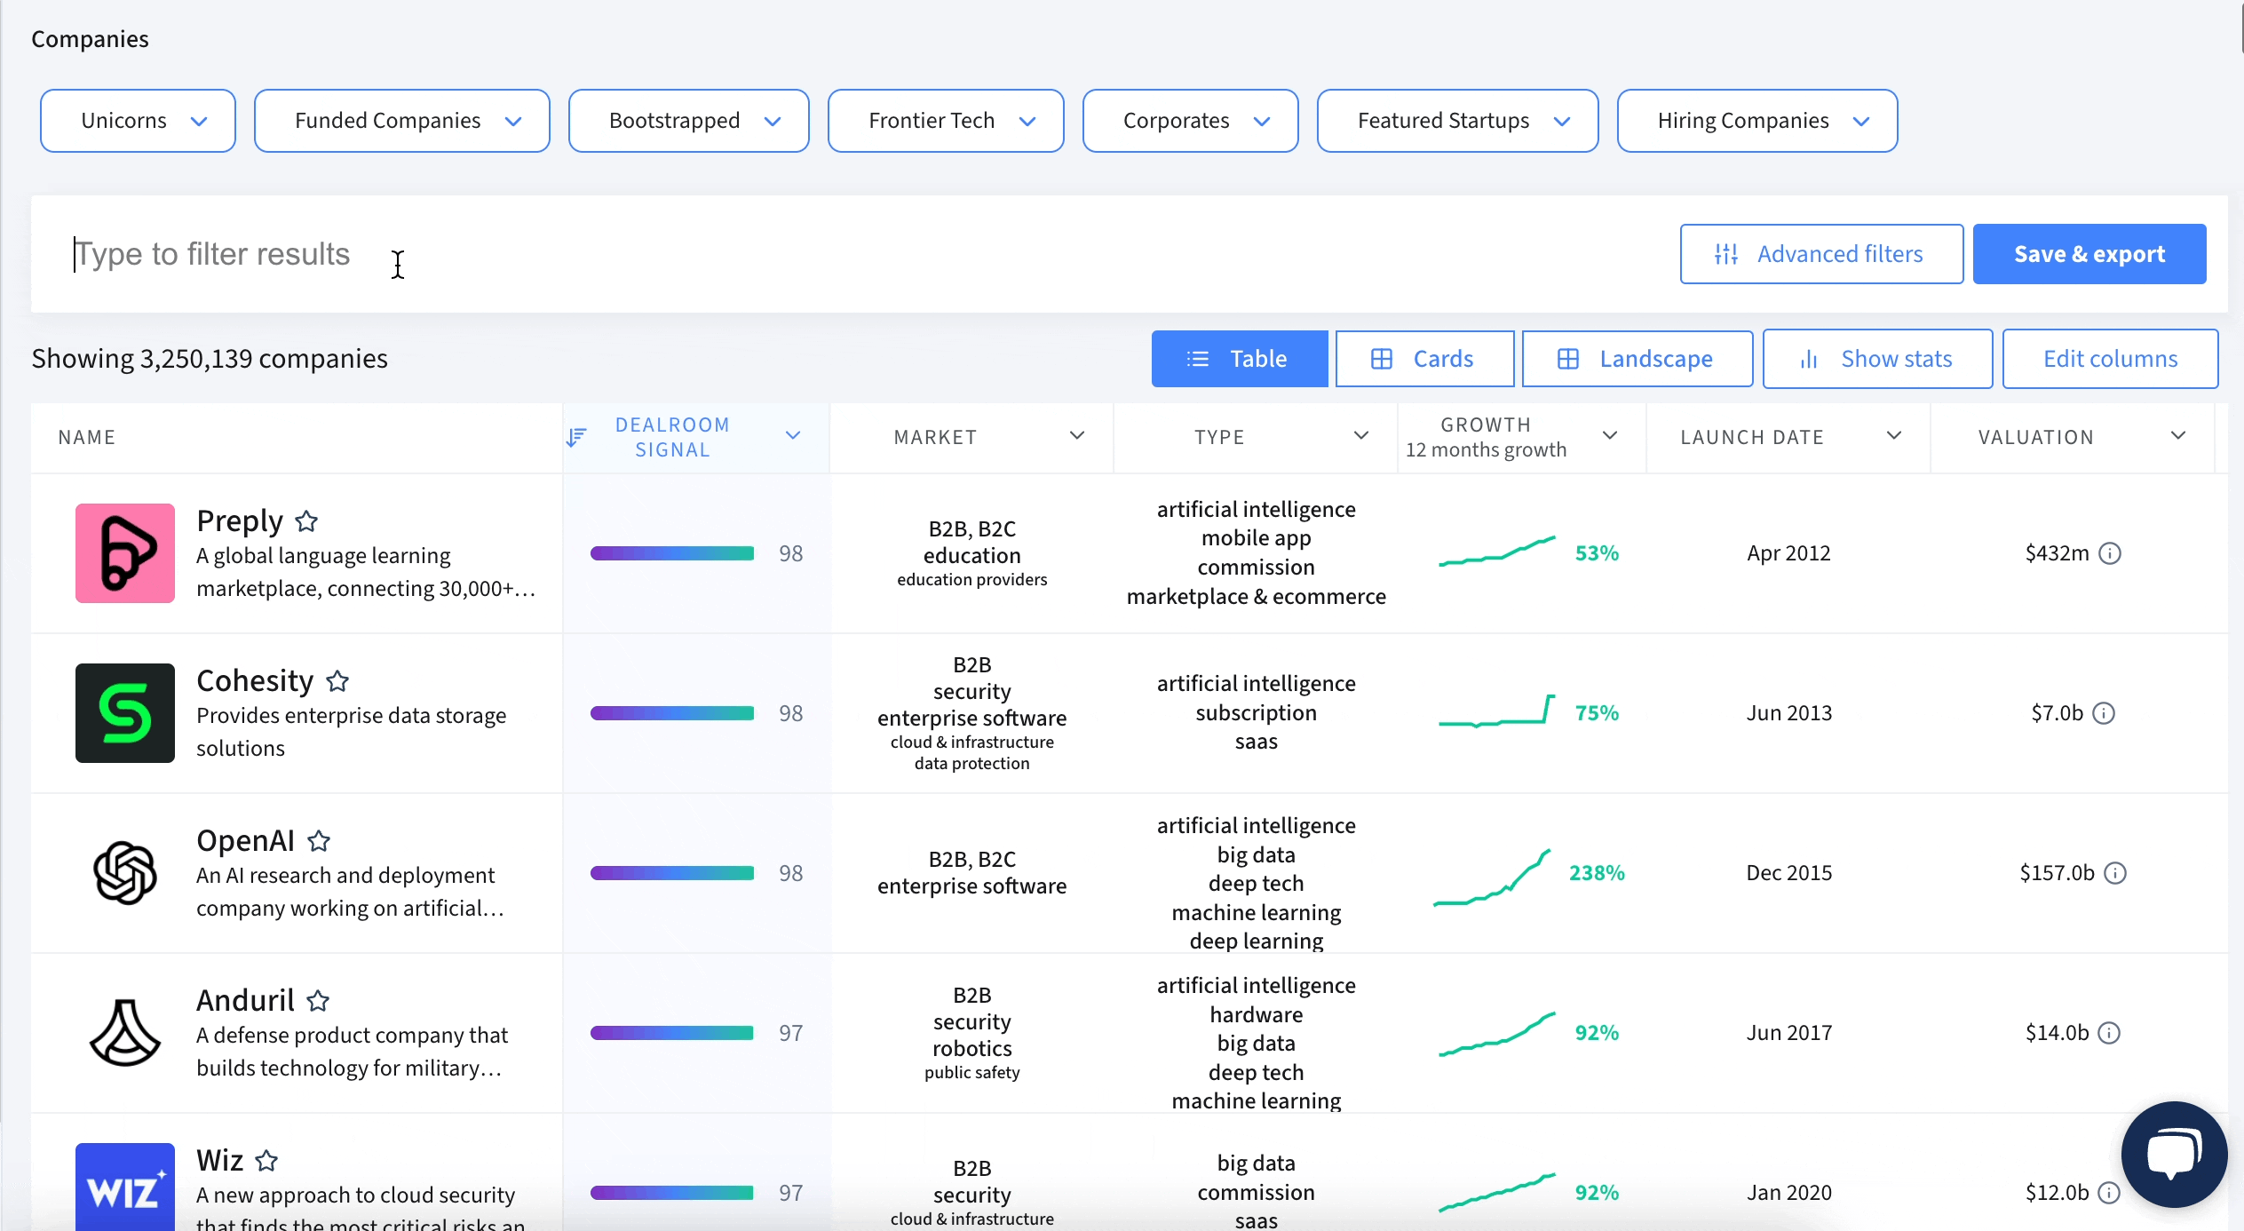Click Preply launch date Apr 2012
Image resolution: width=2244 pixels, height=1231 pixels.
[x=1788, y=553]
